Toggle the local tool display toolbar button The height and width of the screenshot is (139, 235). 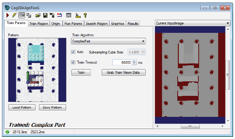coord(22,15)
